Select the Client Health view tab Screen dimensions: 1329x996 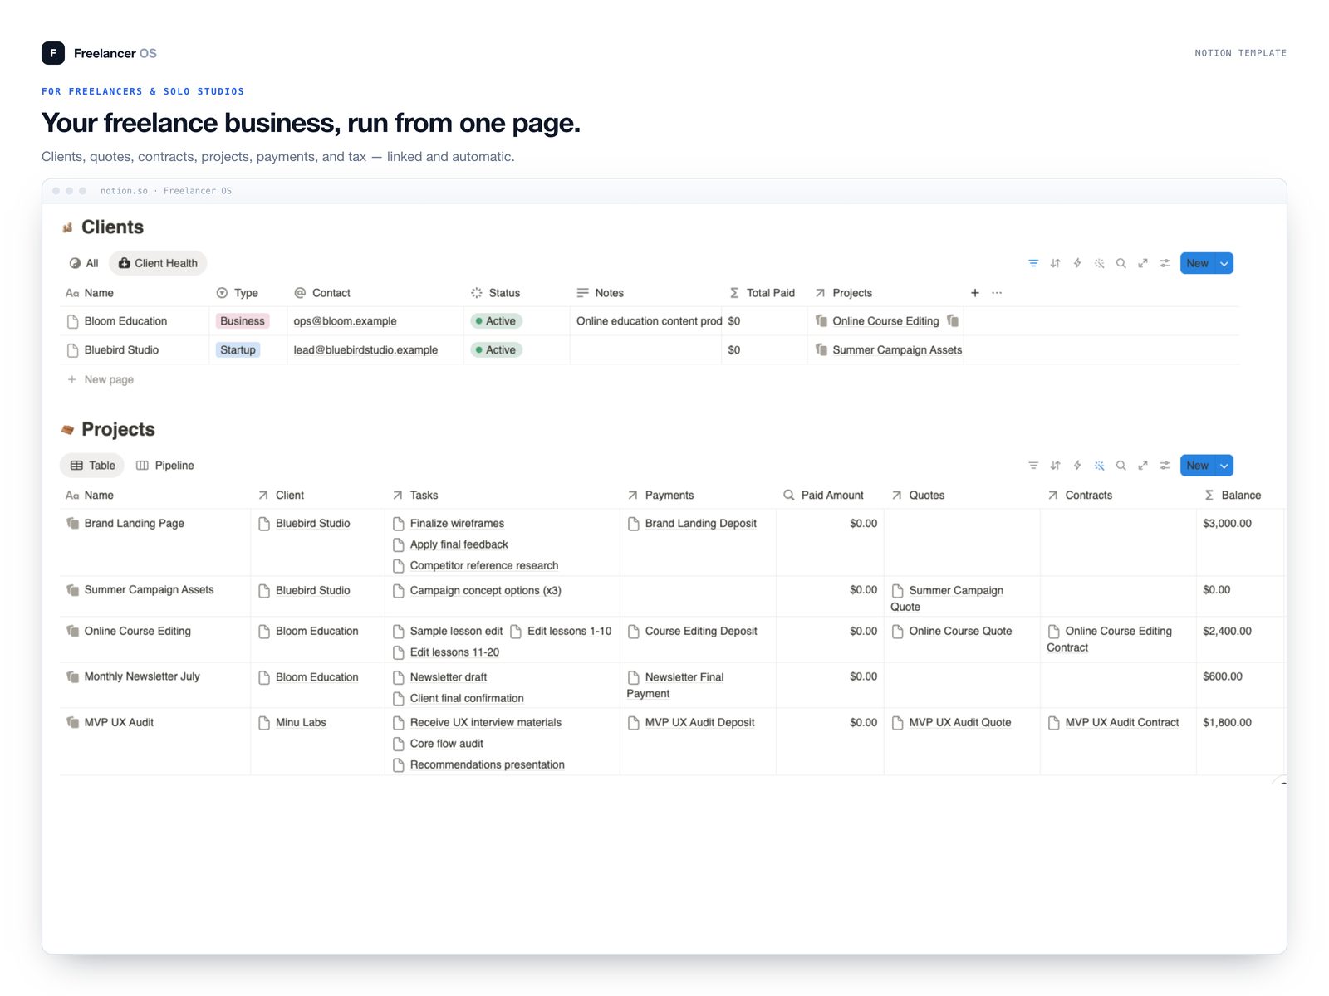158,263
